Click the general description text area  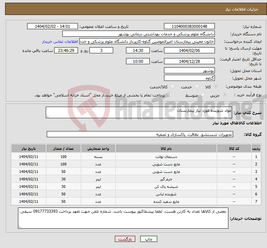[139, 112]
